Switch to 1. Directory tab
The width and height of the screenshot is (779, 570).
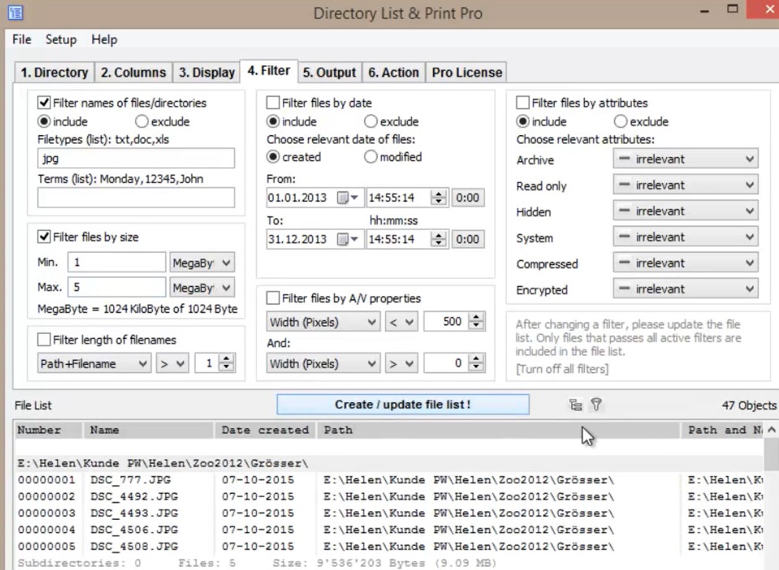pos(54,72)
